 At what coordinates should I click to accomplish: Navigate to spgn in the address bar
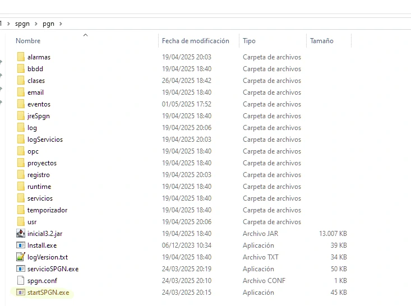[x=23, y=24]
